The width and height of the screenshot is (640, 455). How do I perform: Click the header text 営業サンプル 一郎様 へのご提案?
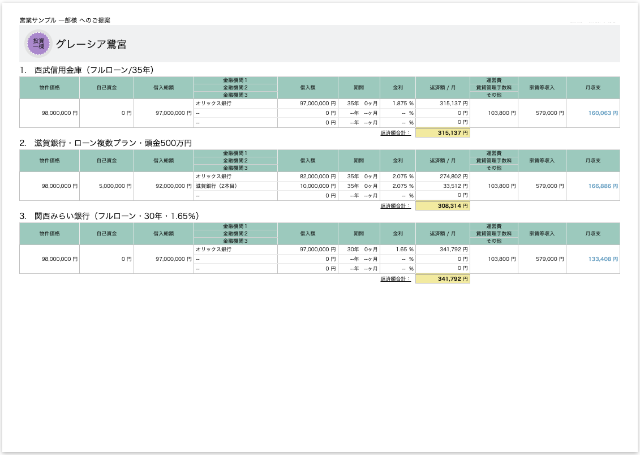pyautogui.click(x=65, y=20)
